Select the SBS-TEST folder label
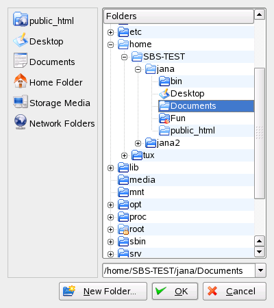 pyautogui.click(x=164, y=57)
